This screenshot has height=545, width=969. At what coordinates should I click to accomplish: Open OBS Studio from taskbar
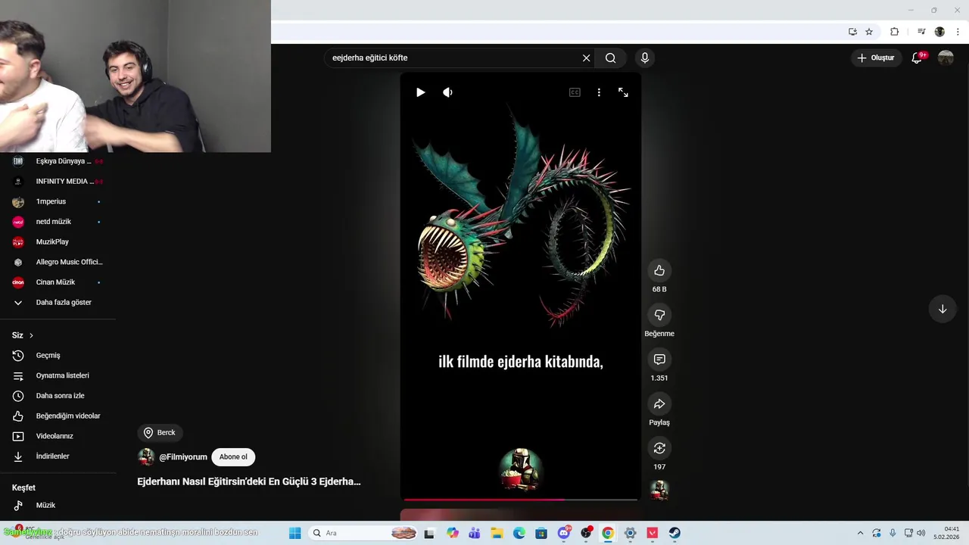586,533
